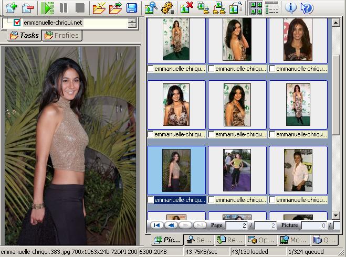Click the task list down spinner arrow
Image resolution: width=346 pixels, height=257 pixels.
(132, 25)
